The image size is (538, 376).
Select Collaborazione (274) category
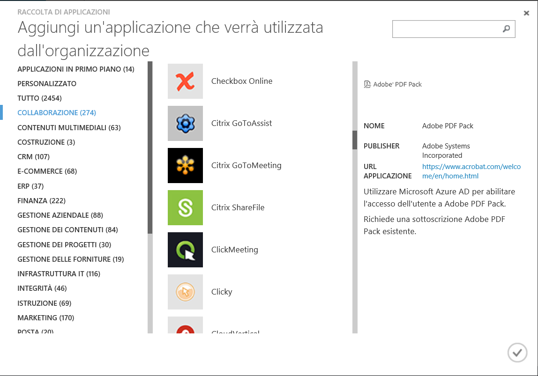point(57,113)
